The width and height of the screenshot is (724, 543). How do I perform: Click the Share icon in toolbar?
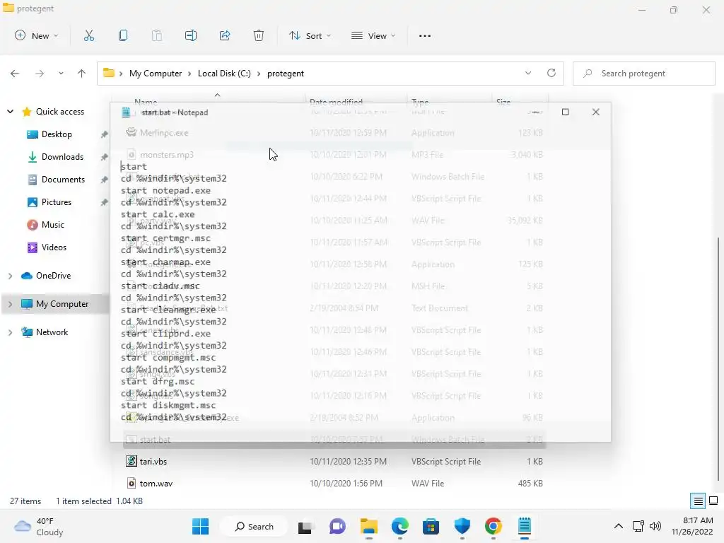click(225, 35)
